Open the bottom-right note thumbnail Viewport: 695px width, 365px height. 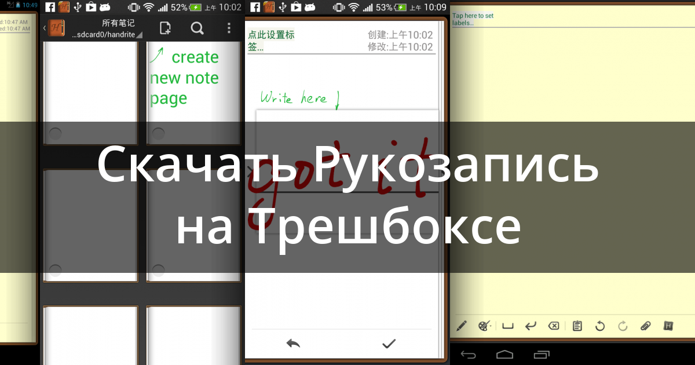[x=193, y=335]
